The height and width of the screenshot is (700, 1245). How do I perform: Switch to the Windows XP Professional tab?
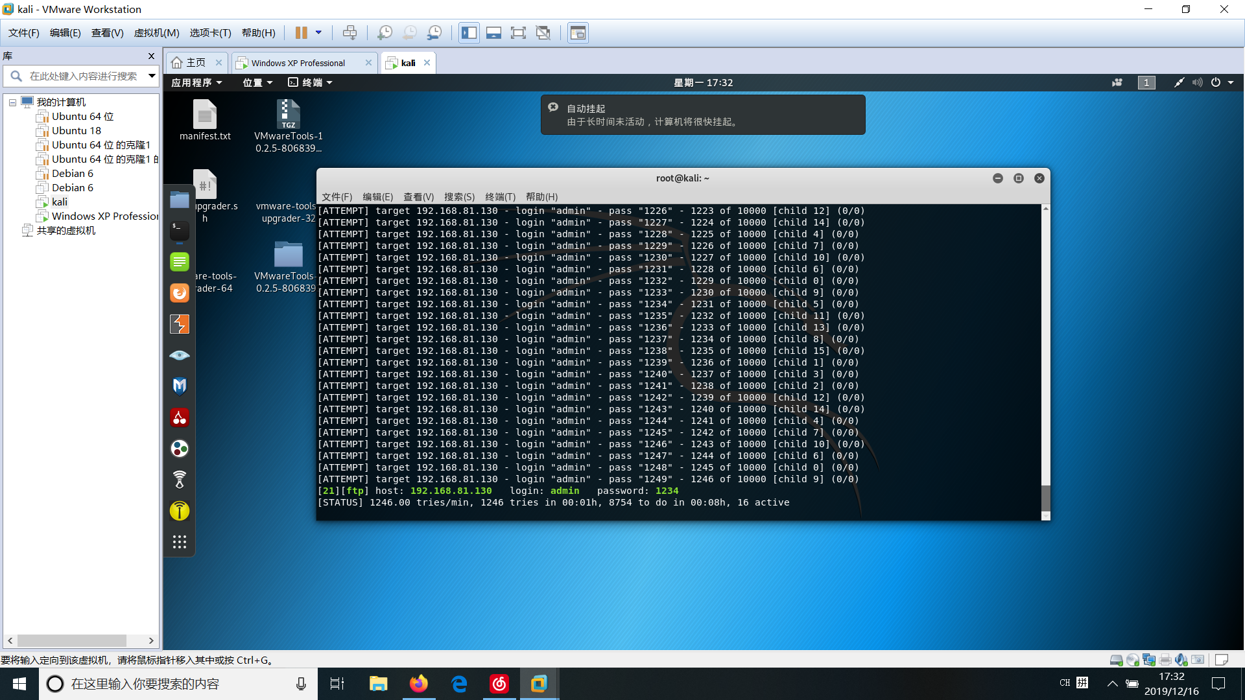pyautogui.click(x=298, y=63)
